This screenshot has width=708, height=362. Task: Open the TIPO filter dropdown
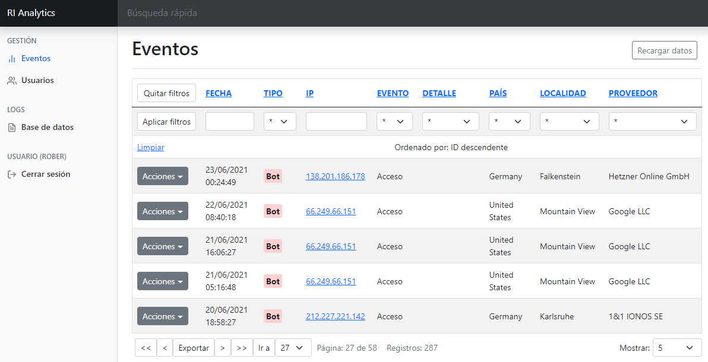click(x=280, y=122)
